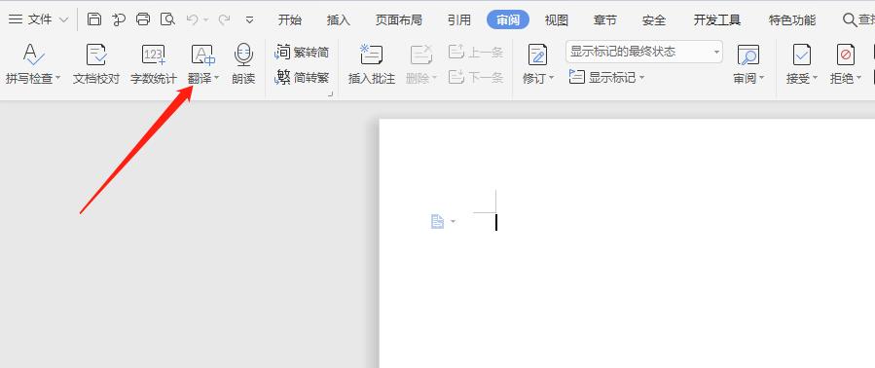Click the 插入批注 insert comment icon
The width and height of the screenshot is (875, 368).
point(371,55)
